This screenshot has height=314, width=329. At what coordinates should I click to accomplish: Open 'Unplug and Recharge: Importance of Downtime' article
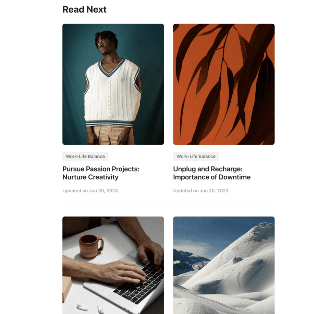point(212,173)
